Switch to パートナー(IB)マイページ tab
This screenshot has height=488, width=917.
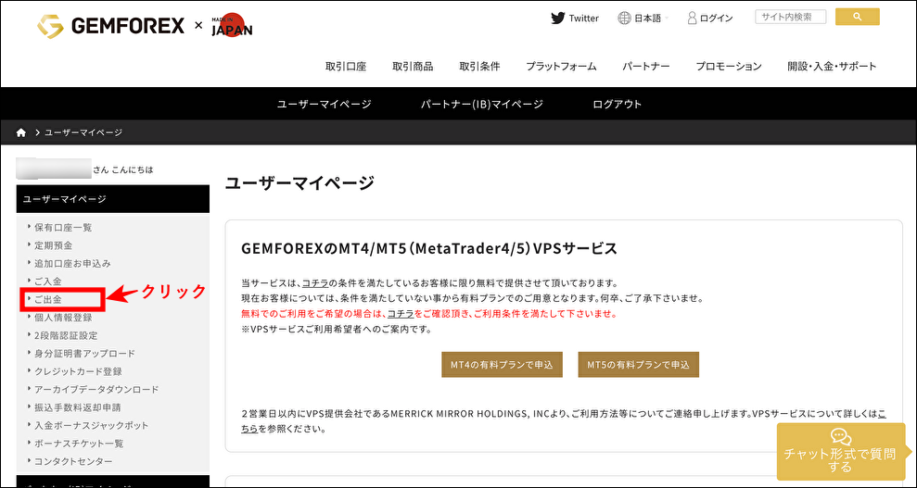click(482, 104)
